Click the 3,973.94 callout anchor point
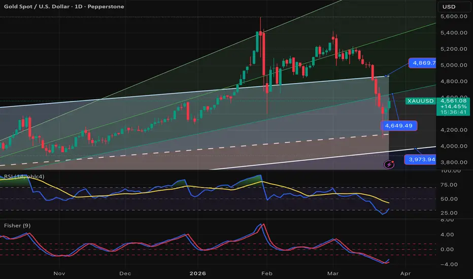 point(416,149)
